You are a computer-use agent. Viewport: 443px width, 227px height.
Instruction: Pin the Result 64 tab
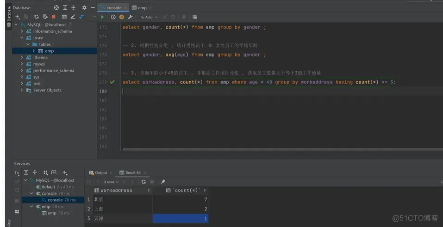(163, 182)
